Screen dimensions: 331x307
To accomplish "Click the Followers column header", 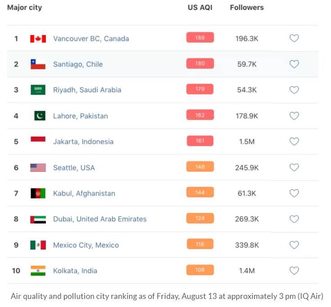I will tap(247, 7).
